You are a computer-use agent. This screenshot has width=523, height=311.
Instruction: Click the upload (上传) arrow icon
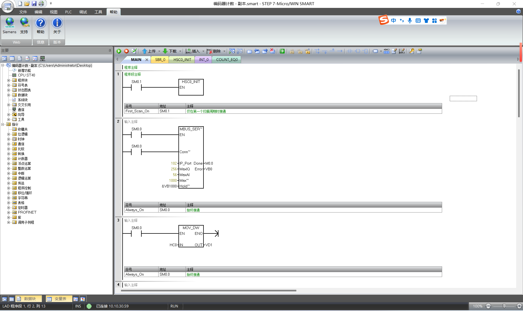[145, 51]
